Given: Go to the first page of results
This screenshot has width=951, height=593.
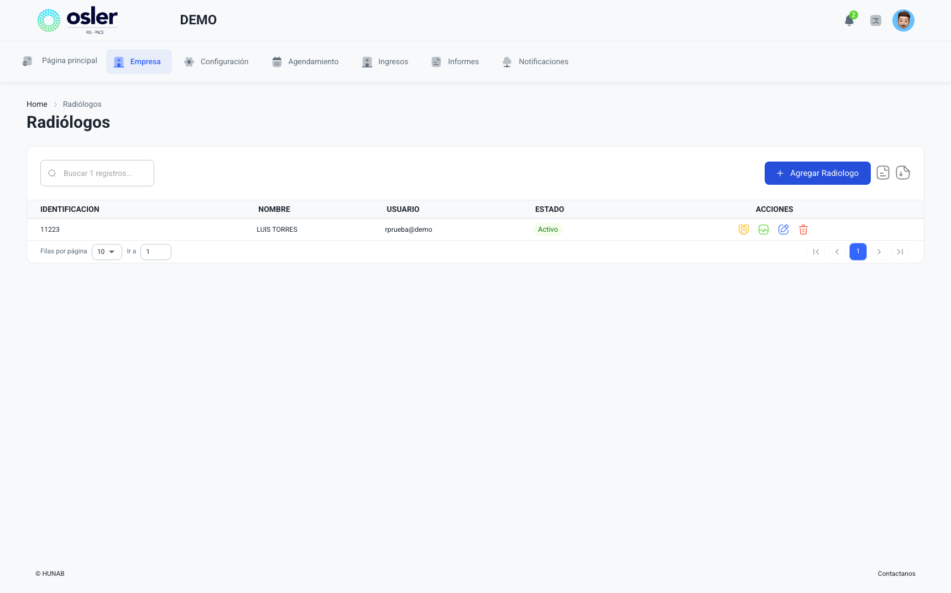Looking at the screenshot, I should pos(816,252).
